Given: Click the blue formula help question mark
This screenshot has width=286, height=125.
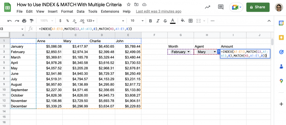Looking at the screenshot, I should click(219, 52).
